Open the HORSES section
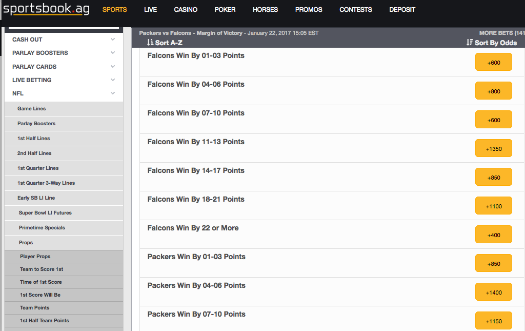This screenshot has height=331, width=525. tap(265, 10)
